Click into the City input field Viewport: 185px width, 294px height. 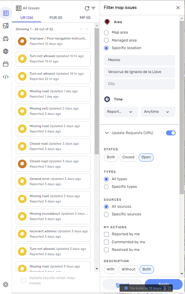139,84
